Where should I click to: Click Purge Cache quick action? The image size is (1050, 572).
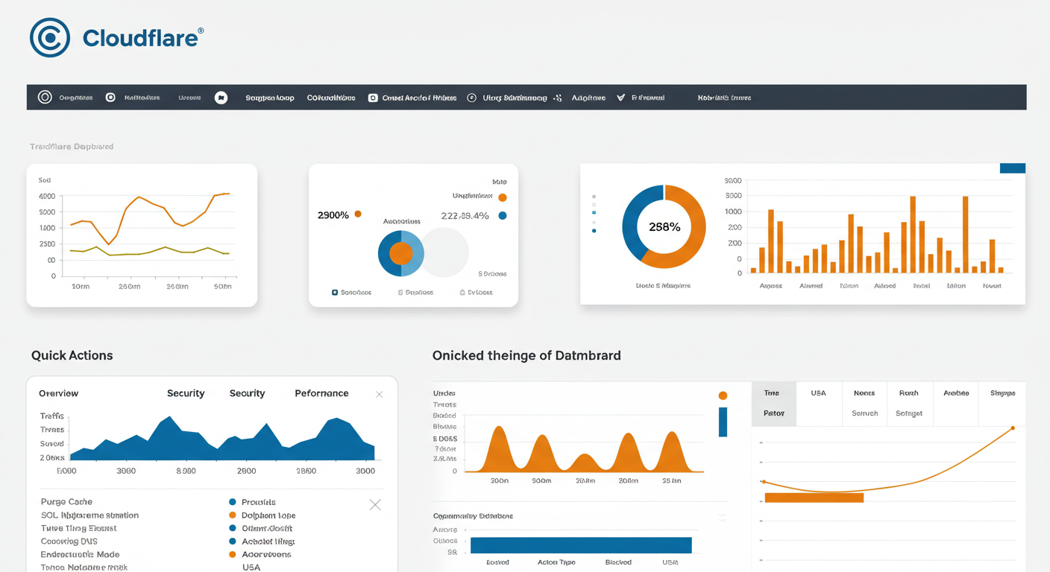pos(66,502)
